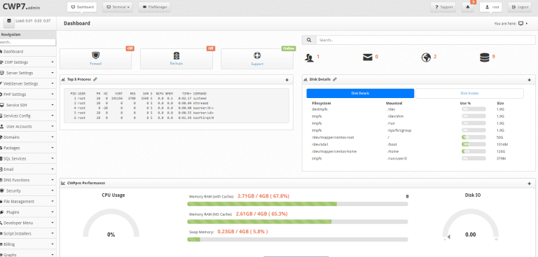Viewport: 538px width, 257px height.
Task: Expand the CWP Settings menu
Action: [28, 62]
